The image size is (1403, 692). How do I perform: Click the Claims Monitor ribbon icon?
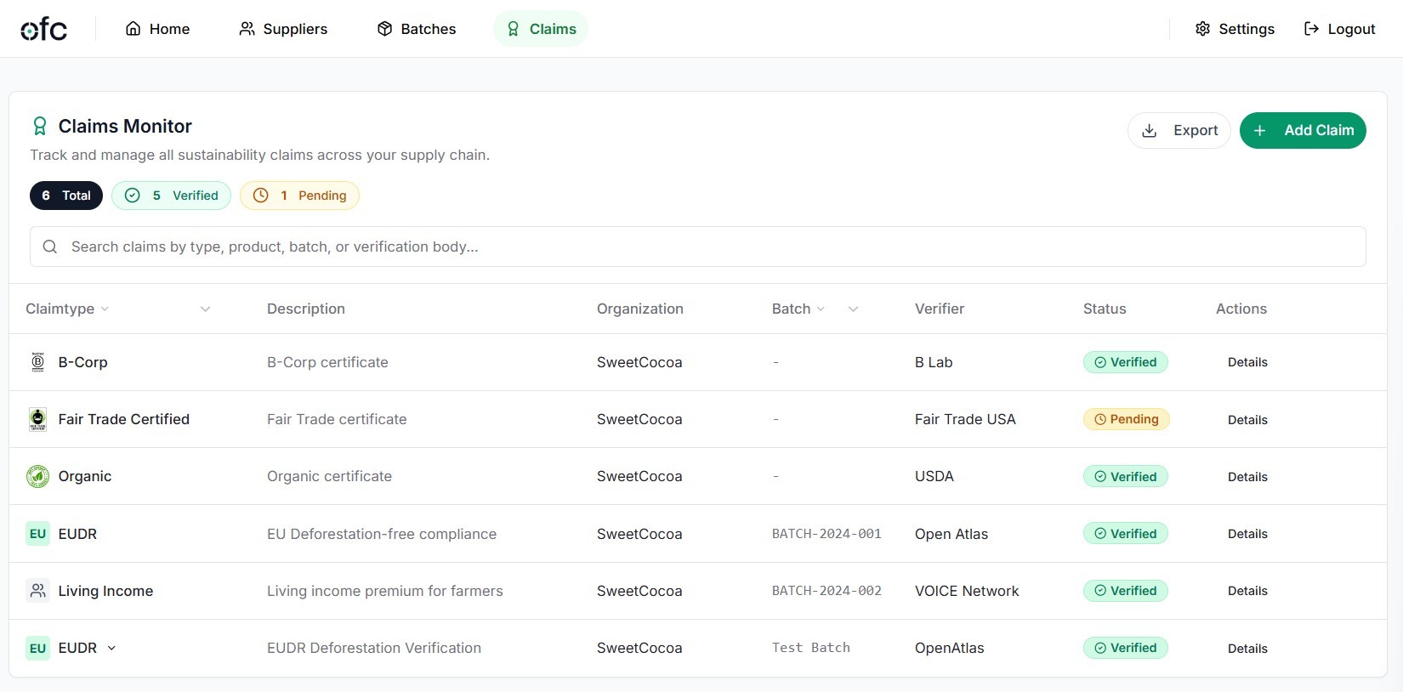click(39, 127)
